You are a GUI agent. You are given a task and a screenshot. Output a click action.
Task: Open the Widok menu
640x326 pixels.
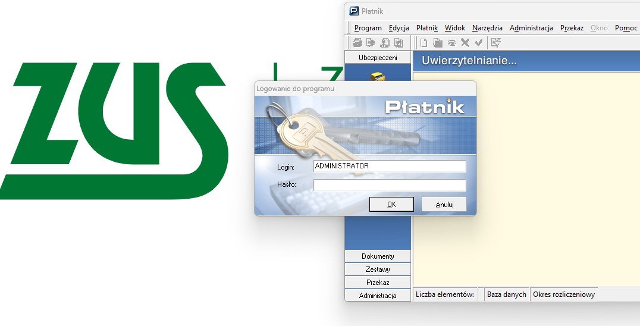click(455, 28)
